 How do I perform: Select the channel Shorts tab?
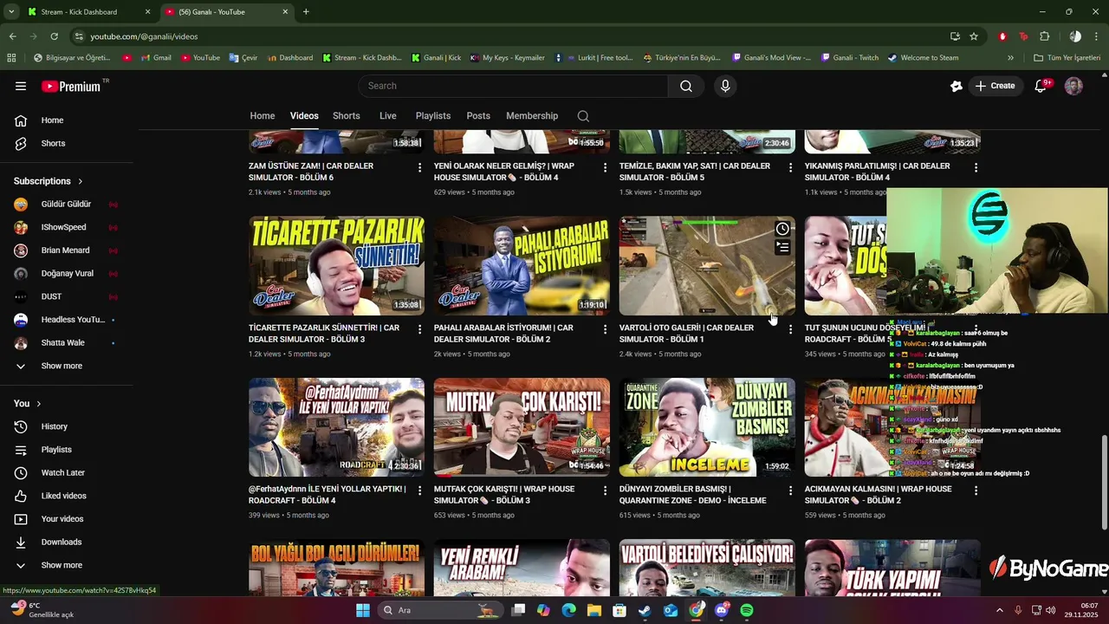pos(347,116)
